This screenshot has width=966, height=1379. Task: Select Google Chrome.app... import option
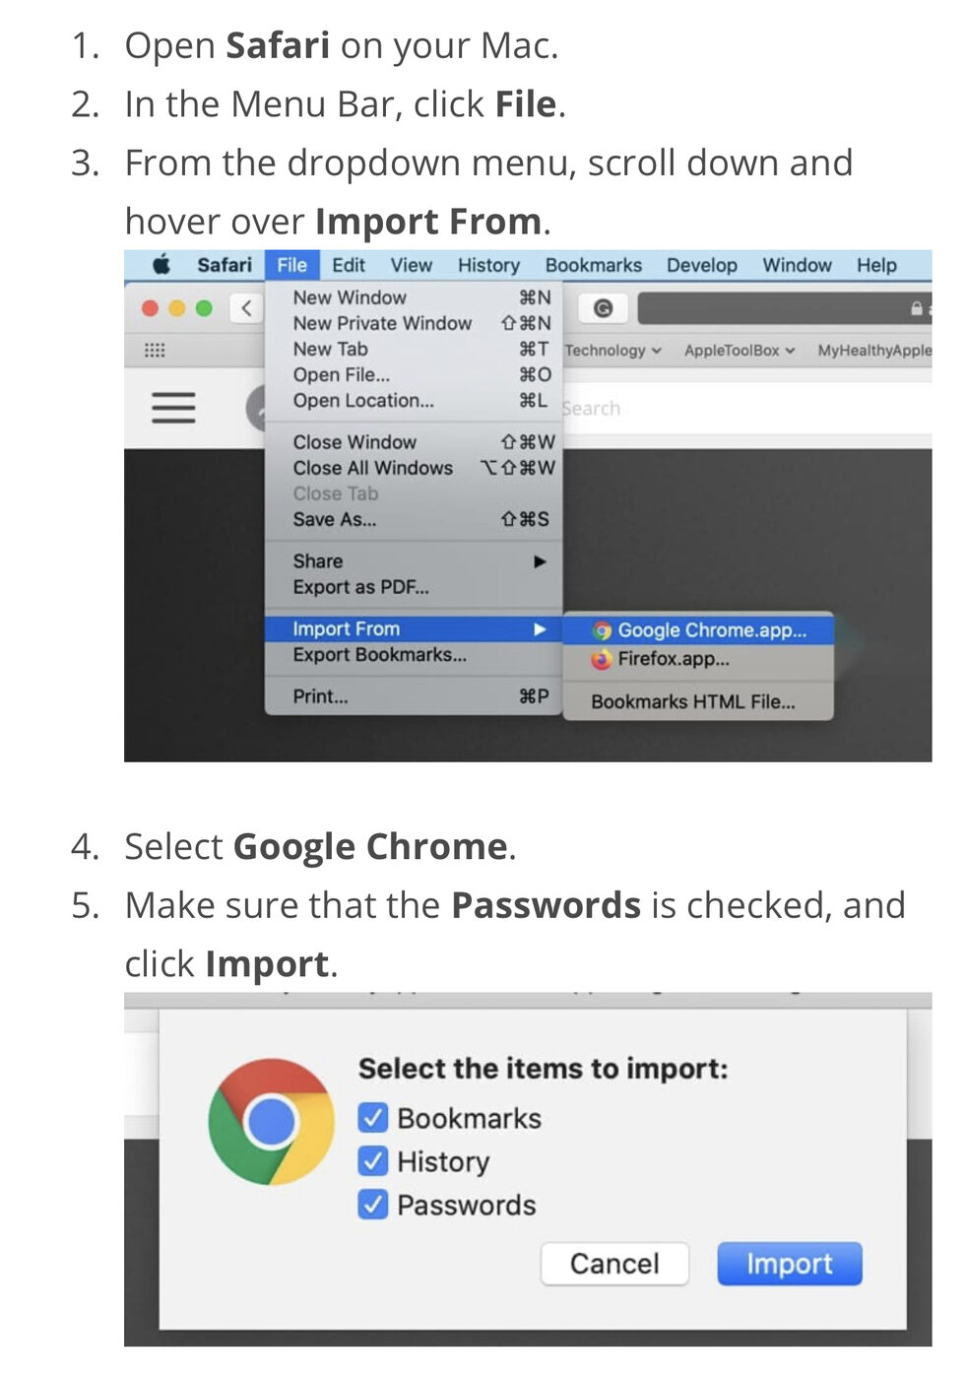[x=698, y=630]
